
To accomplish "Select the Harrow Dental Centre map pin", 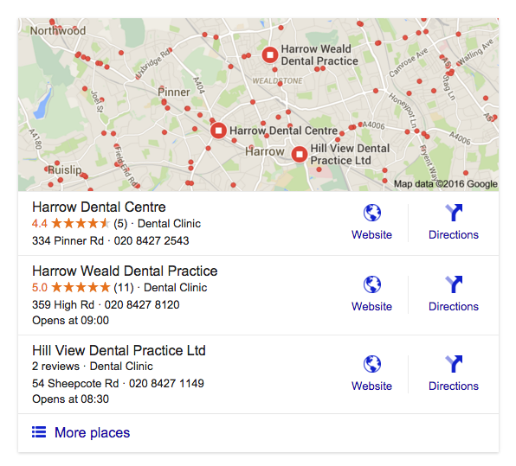I will (x=218, y=131).
